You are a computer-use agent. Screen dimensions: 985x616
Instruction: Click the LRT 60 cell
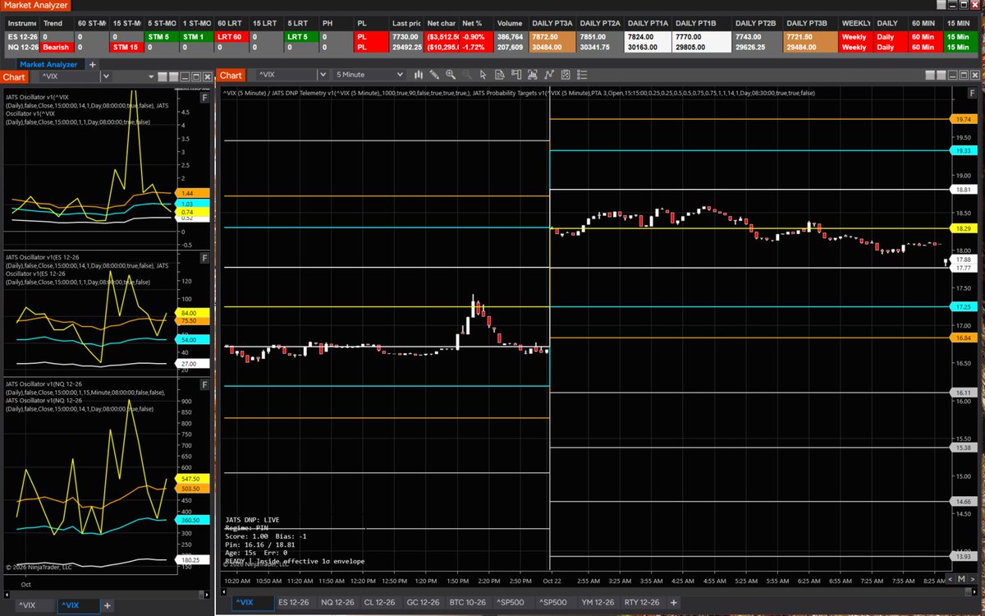point(231,37)
